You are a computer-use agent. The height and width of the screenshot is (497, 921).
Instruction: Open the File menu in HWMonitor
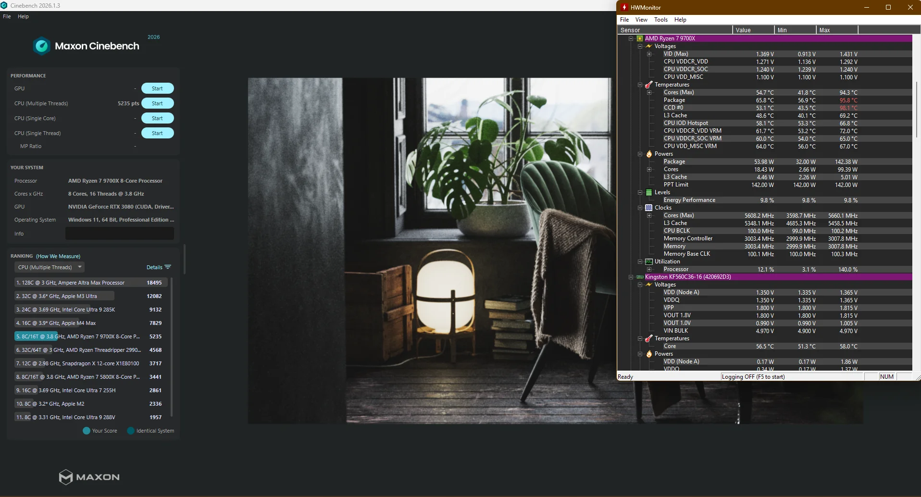[x=624, y=20]
